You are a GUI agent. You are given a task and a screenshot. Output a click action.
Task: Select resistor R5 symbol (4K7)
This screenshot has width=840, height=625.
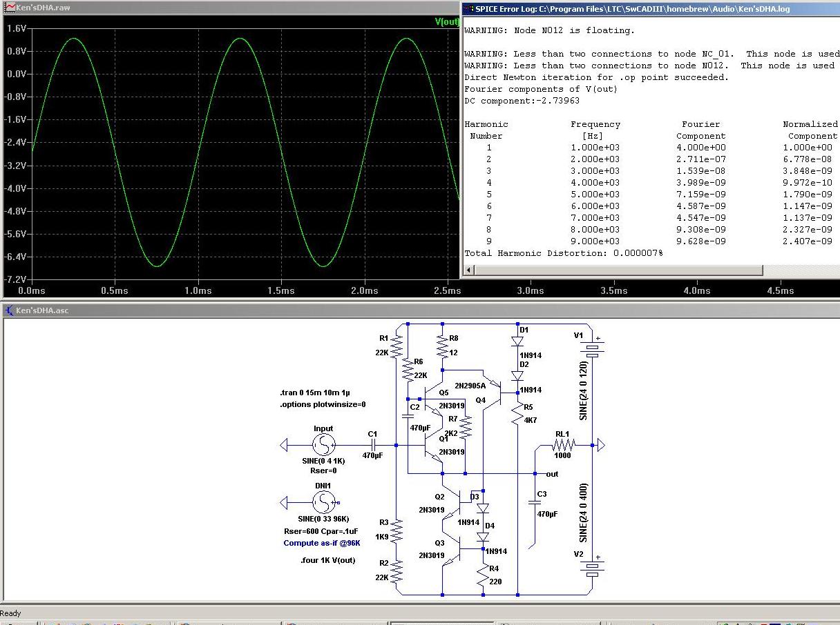pos(517,413)
